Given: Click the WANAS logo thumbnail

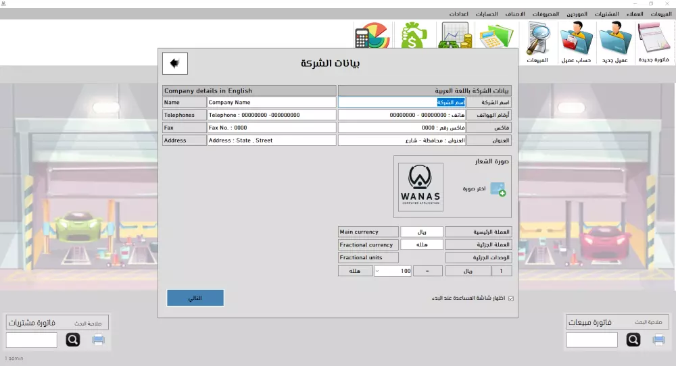Looking at the screenshot, I should point(420,187).
